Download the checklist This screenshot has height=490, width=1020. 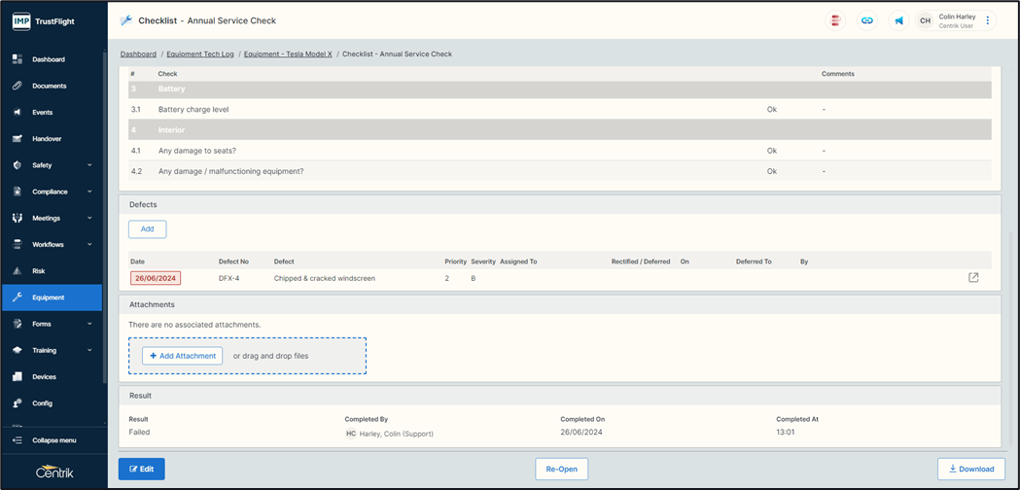coord(970,469)
